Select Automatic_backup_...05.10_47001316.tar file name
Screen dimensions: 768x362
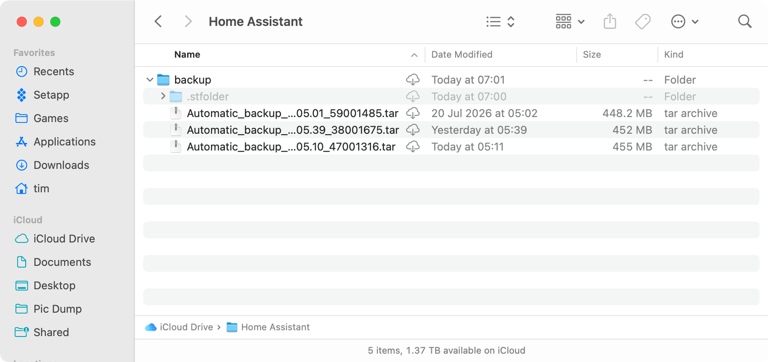(291, 147)
